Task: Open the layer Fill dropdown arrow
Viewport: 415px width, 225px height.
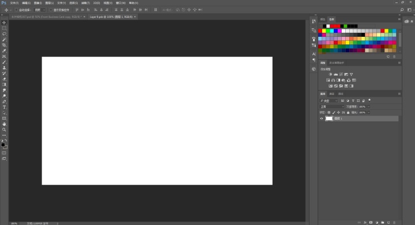Action: [369, 113]
